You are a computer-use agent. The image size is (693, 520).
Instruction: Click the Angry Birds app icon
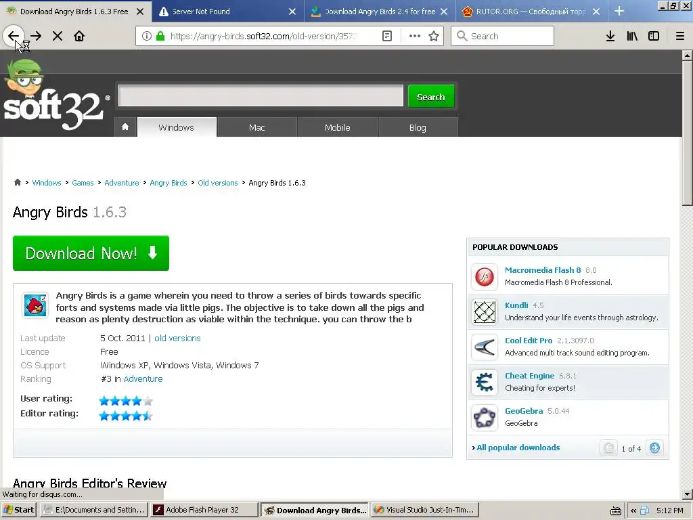(35, 305)
